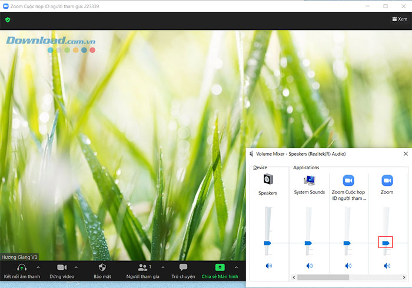Expand chevron next to Người tham gia
The width and height of the screenshot is (412, 288).
pyautogui.click(x=163, y=267)
